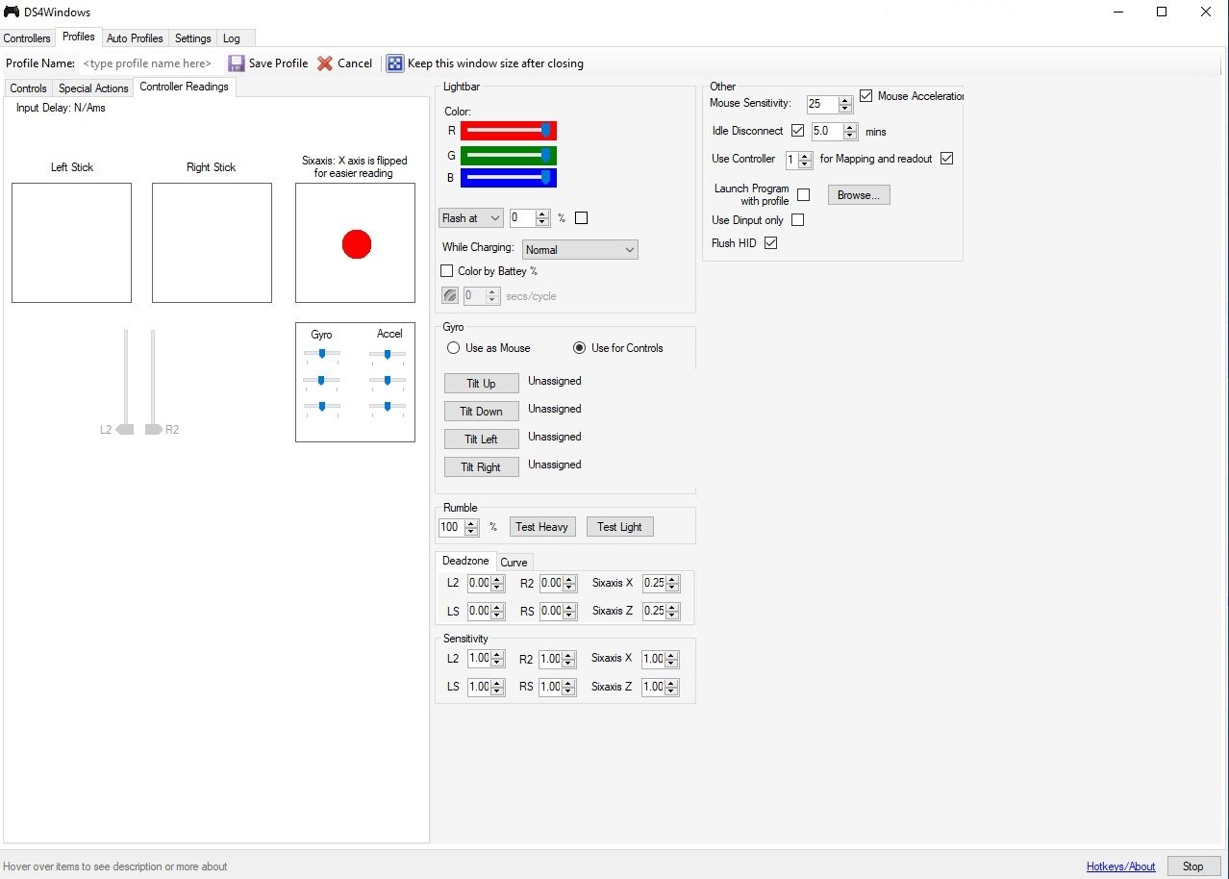Click the red R lightbar color slider

click(x=509, y=131)
